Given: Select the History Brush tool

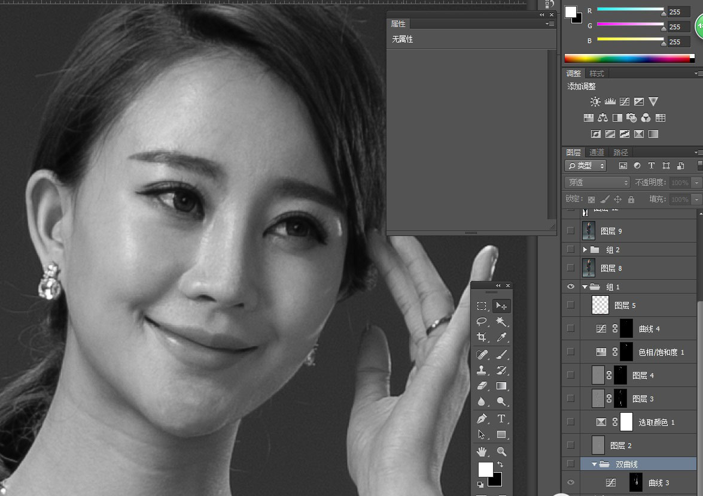Looking at the screenshot, I should 501,370.
